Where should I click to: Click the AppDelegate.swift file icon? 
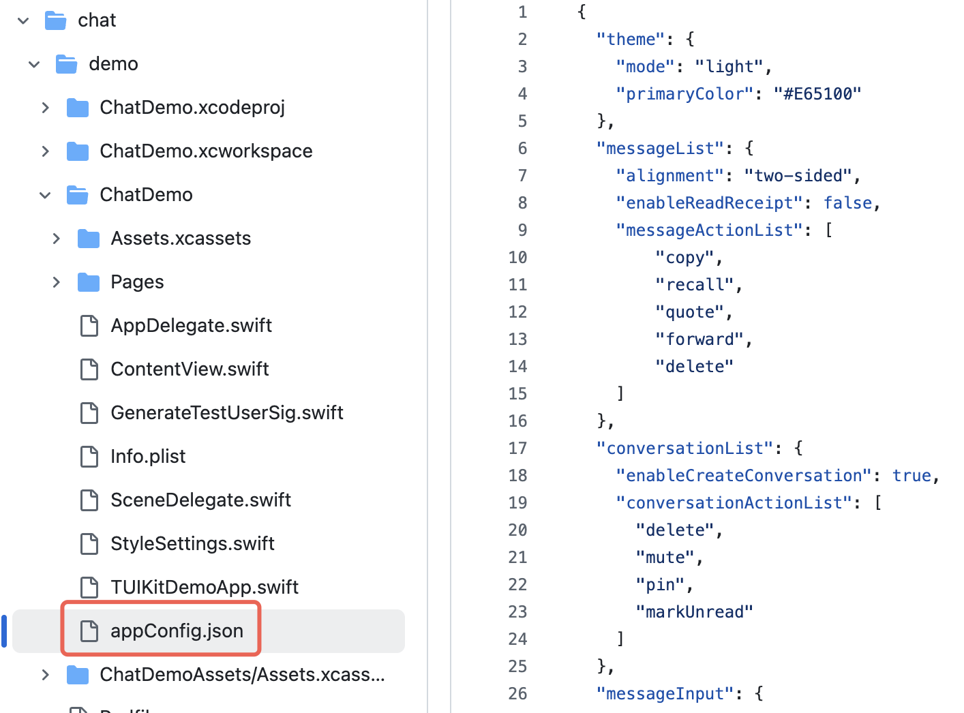(89, 326)
